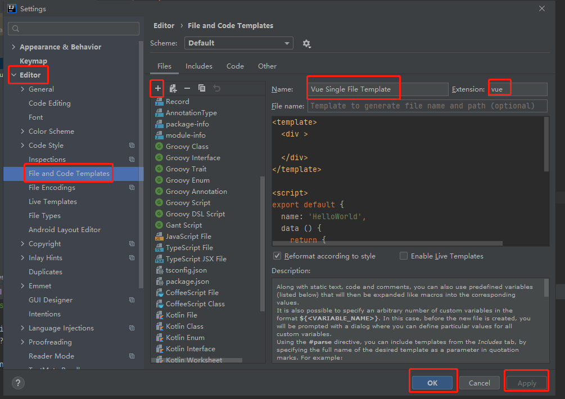The height and width of the screenshot is (399, 565).
Task: Open Android Layout Editor settings
Action: tap(65, 229)
